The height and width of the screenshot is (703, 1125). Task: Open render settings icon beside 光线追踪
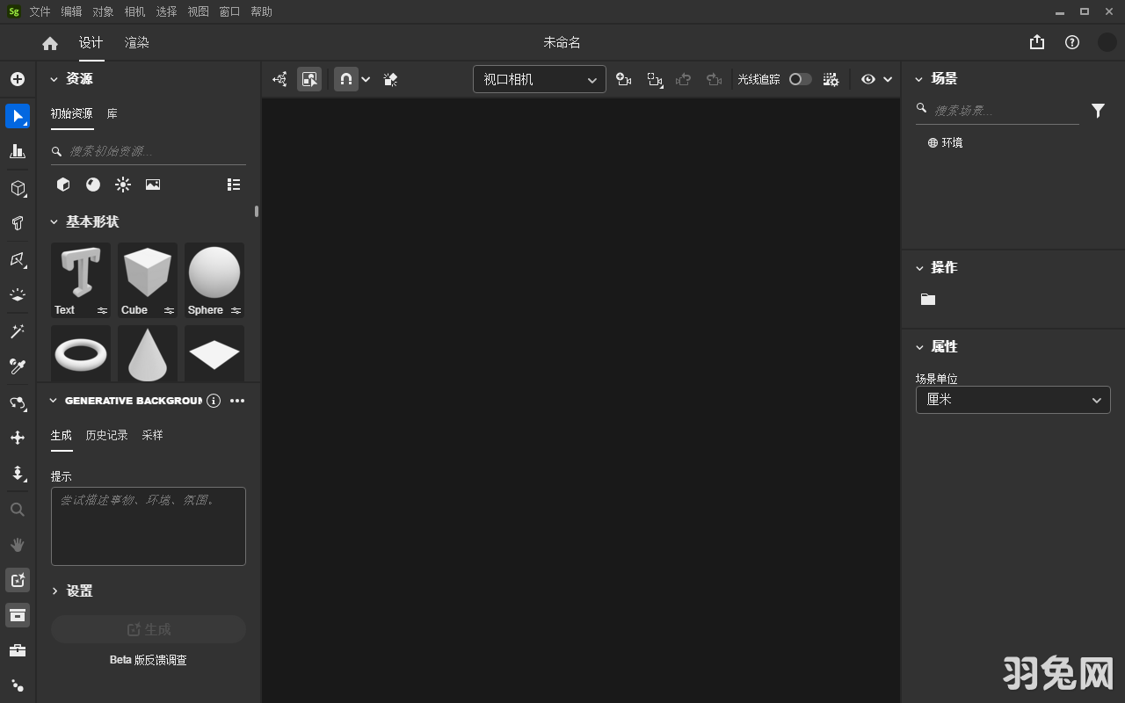click(830, 79)
